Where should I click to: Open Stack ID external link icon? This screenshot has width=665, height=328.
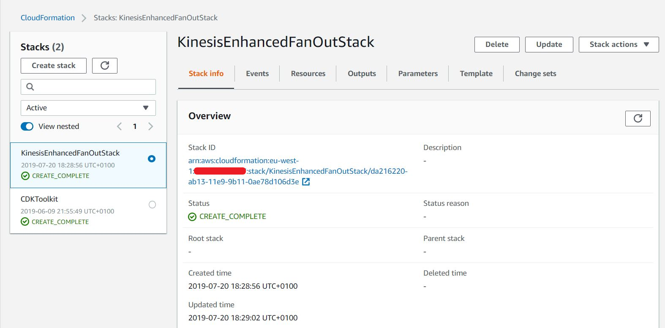306,182
